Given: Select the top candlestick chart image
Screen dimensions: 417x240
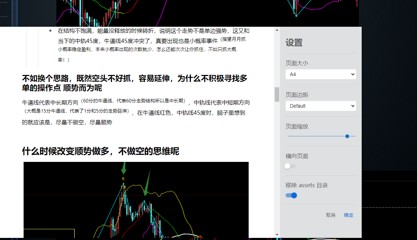Looking at the screenshot, I should point(207,12).
